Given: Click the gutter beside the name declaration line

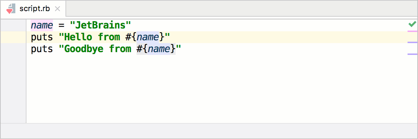Looking at the screenshot, I should [13, 25].
